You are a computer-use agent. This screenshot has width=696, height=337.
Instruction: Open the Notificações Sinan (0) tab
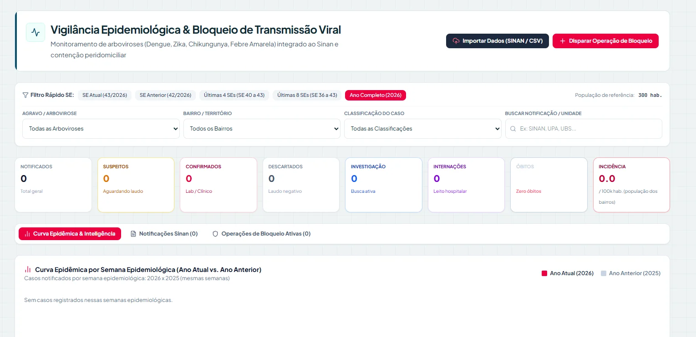164,234
